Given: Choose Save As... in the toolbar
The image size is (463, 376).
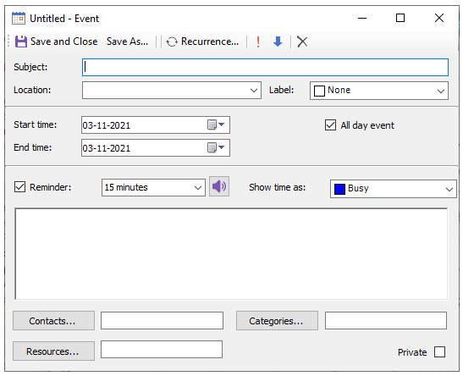Looking at the screenshot, I should pos(127,41).
